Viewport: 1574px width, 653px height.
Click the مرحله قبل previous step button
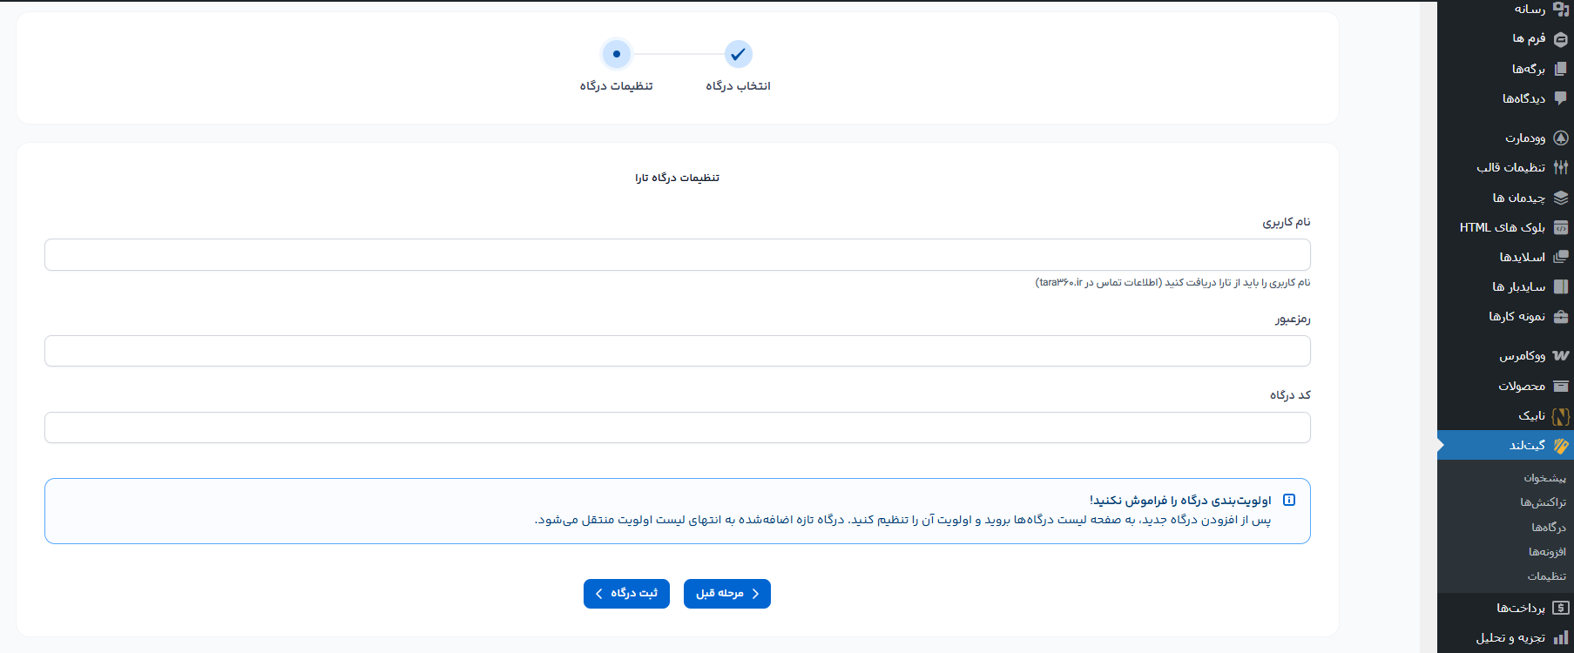click(x=727, y=594)
